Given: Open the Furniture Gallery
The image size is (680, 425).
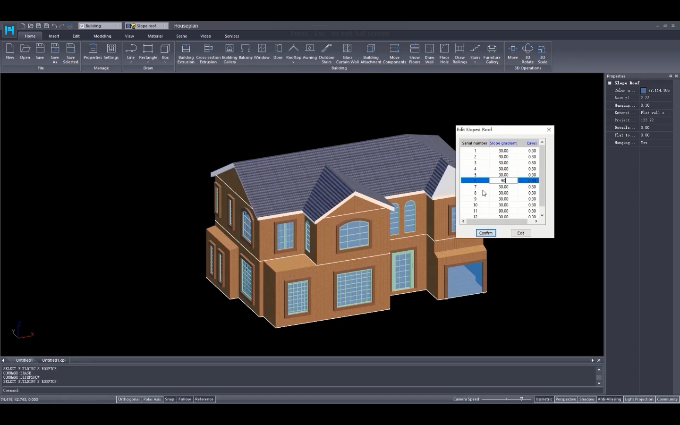Looking at the screenshot, I should click(492, 52).
